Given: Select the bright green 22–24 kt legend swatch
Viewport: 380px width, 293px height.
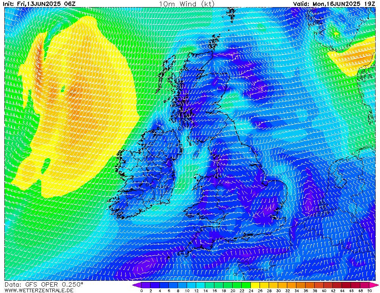Looking at the screenshot, I should (246, 285).
